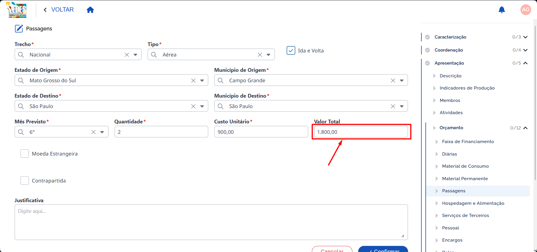
Task: Open Atividades in the sidebar
Action: (451, 113)
